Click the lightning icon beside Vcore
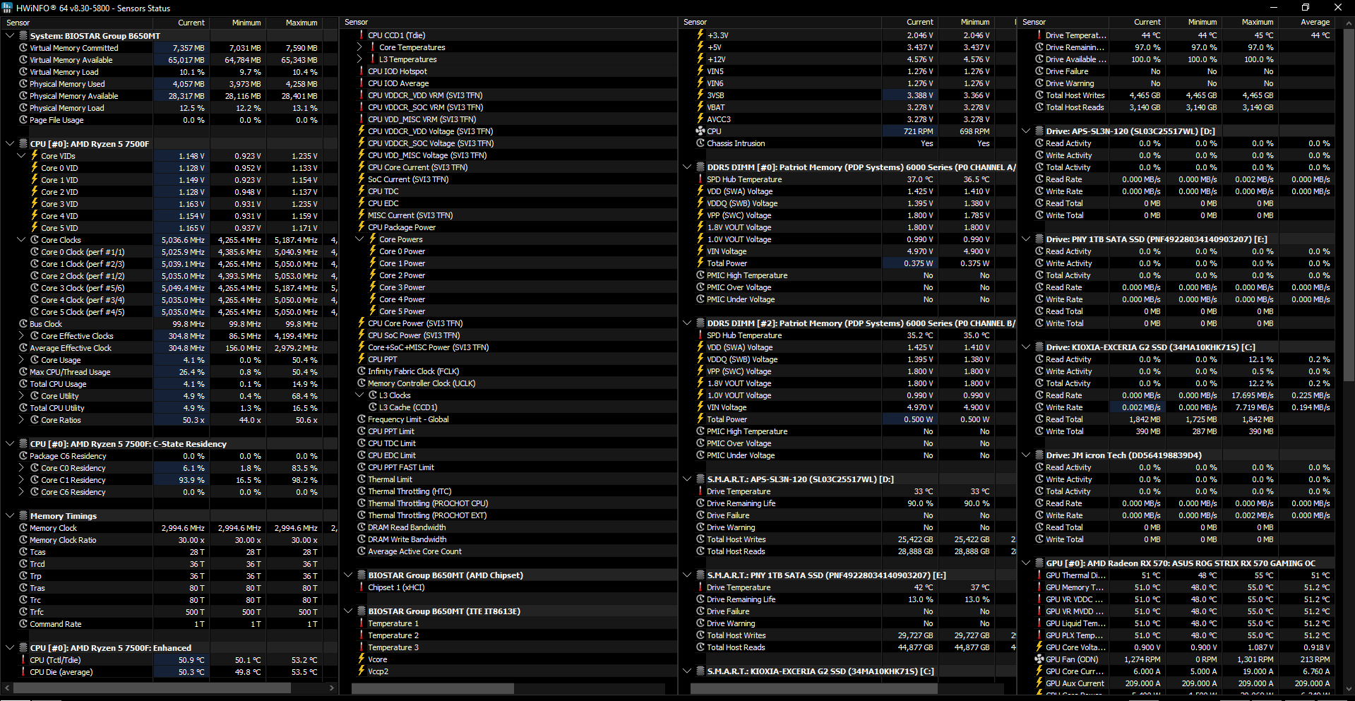 point(362,659)
